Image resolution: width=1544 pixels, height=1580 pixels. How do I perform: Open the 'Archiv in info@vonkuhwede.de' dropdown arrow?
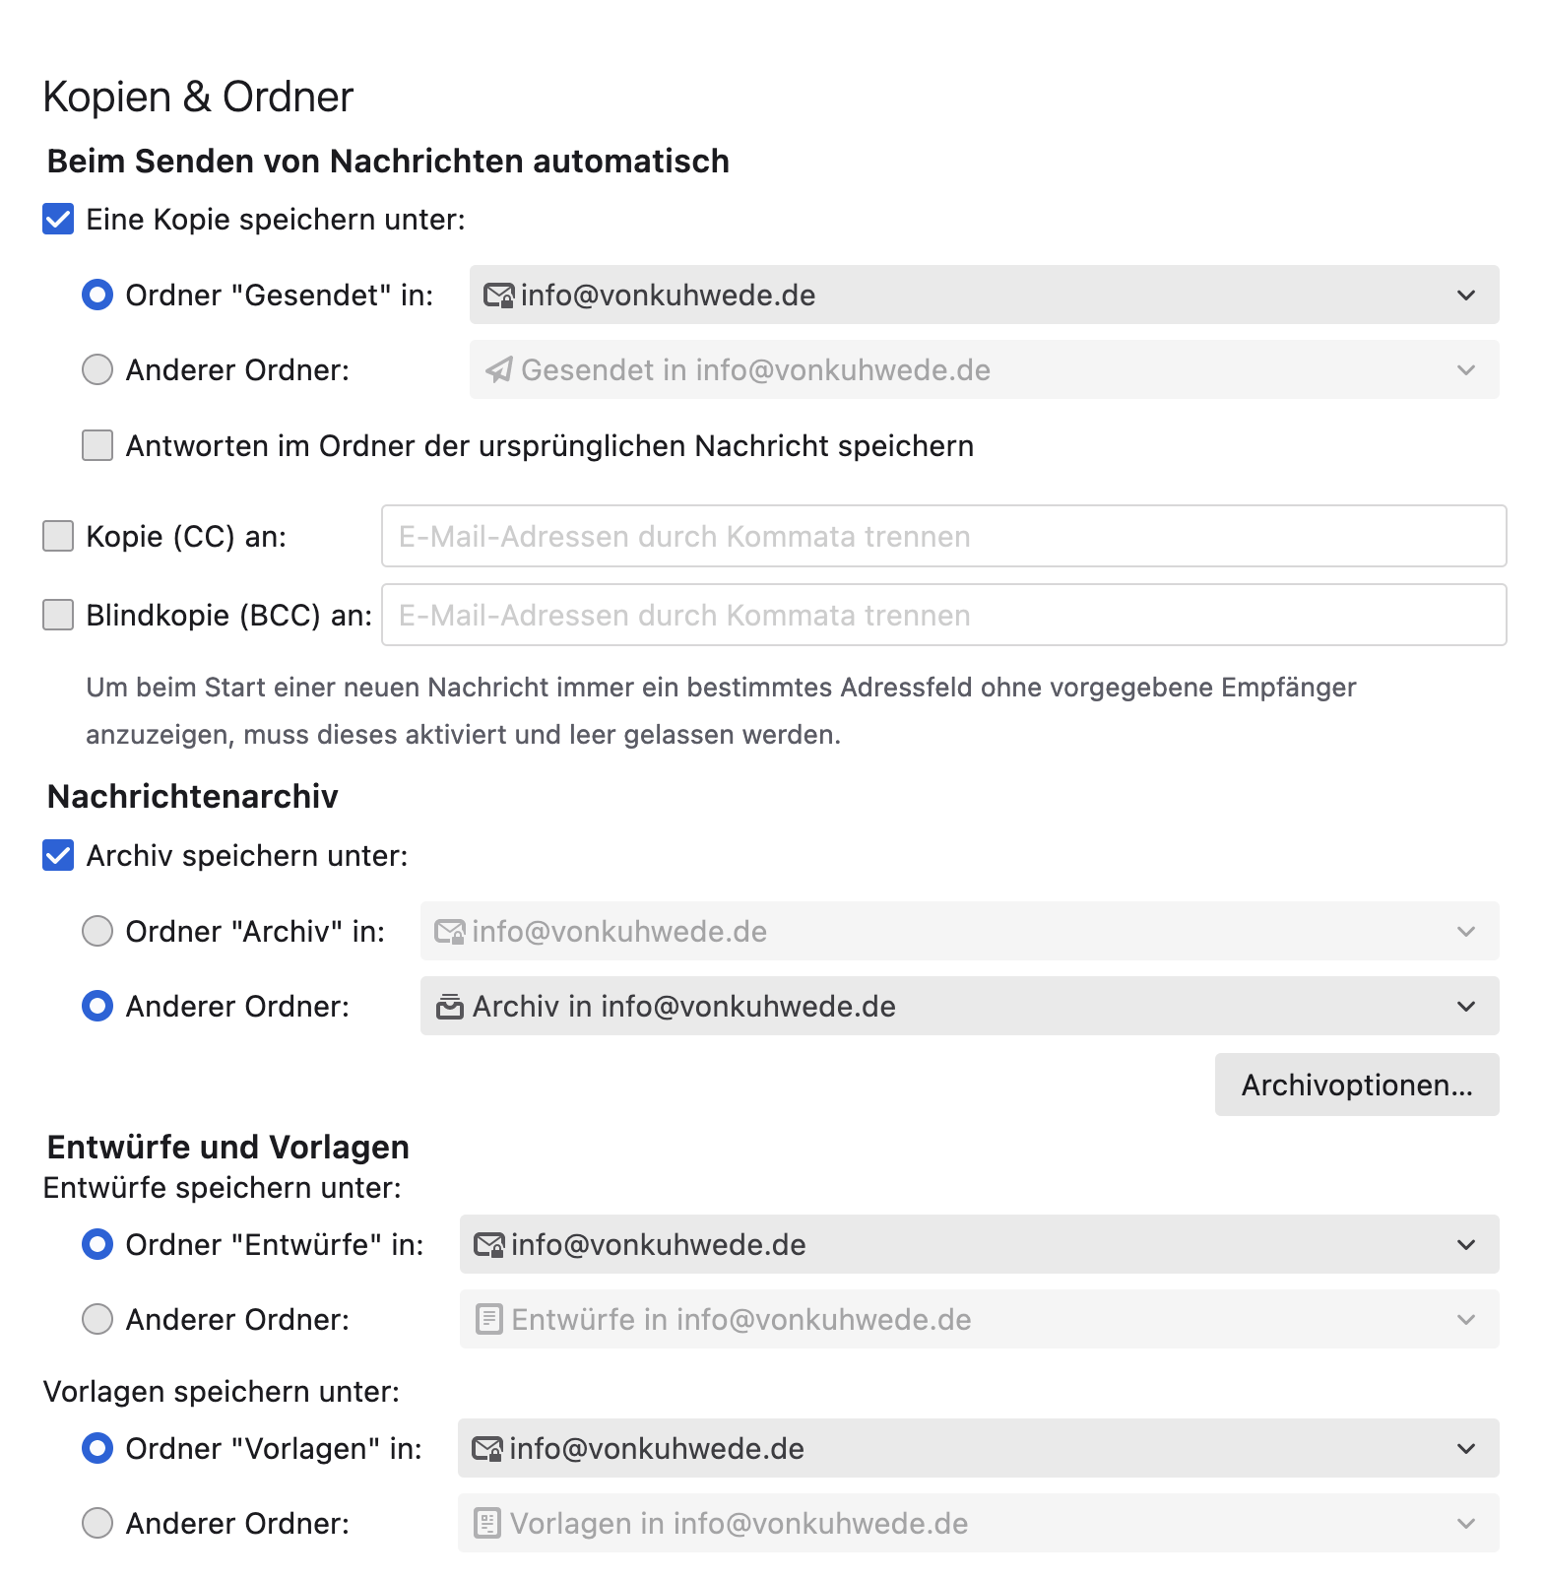click(x=1466, y=1007)
